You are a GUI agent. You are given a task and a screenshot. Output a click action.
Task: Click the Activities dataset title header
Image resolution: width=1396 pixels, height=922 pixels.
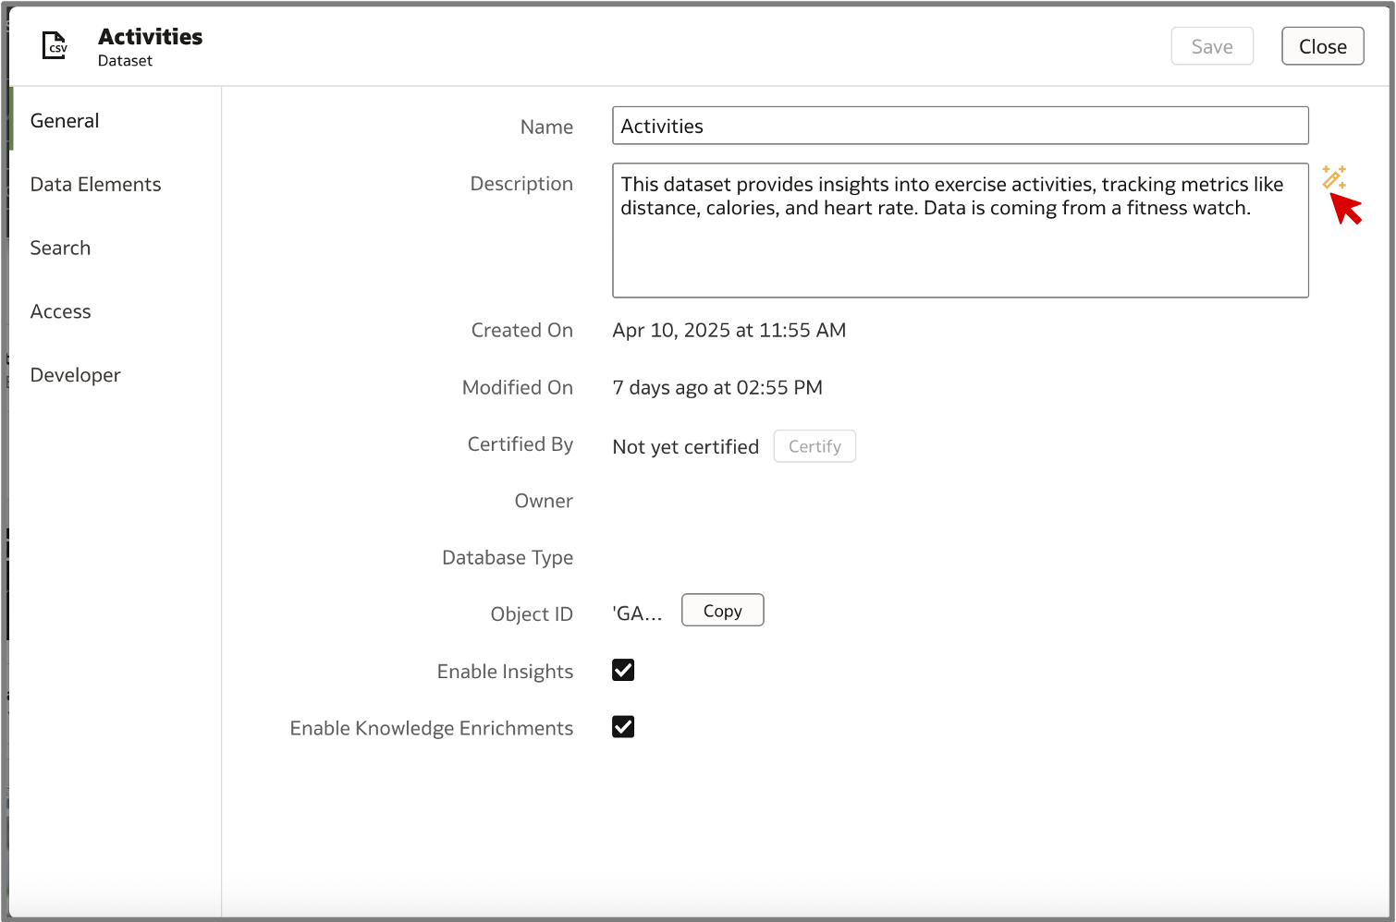pyautogui.click(x=150, y=37)
